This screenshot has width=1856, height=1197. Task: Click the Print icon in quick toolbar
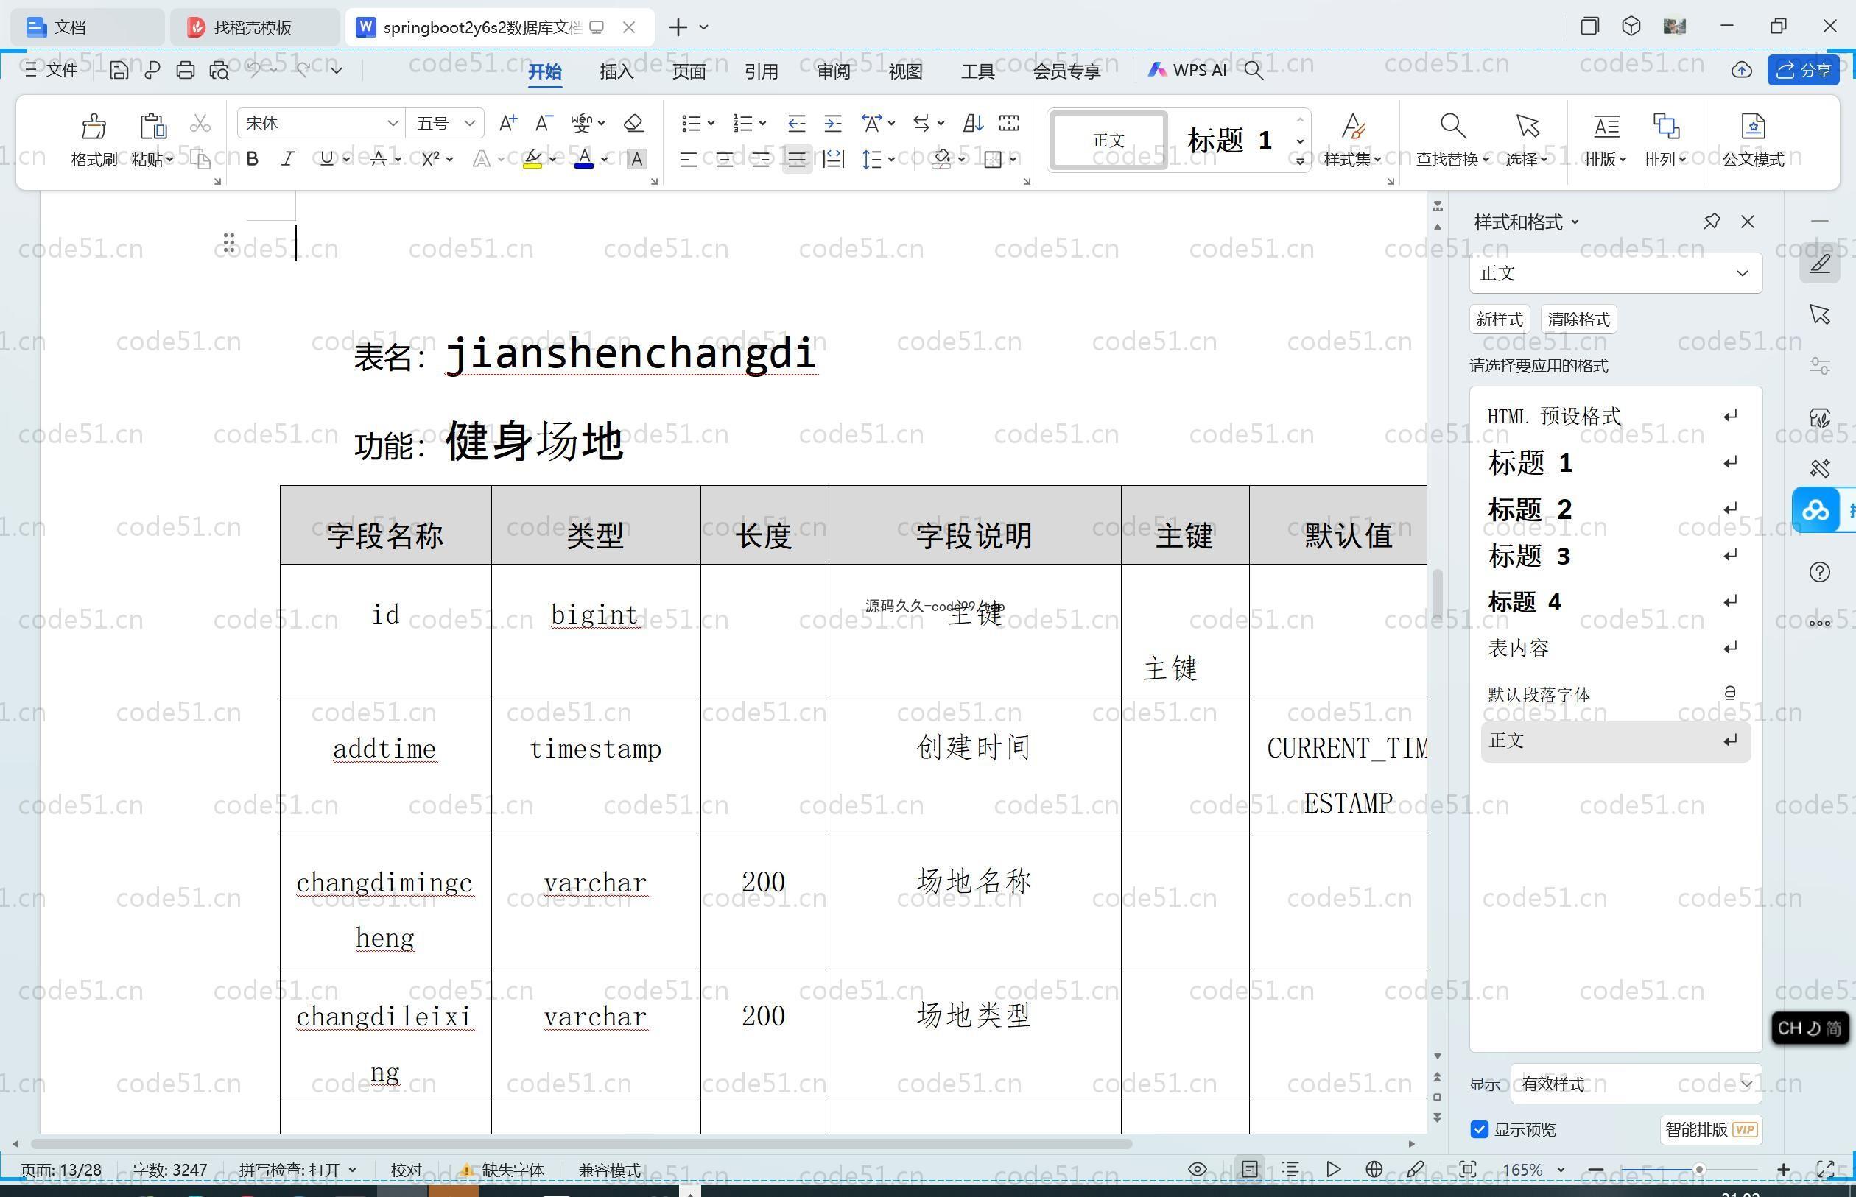(185, 71)
